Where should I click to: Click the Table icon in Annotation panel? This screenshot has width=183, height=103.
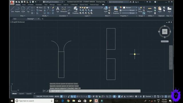tap(69, 13)
